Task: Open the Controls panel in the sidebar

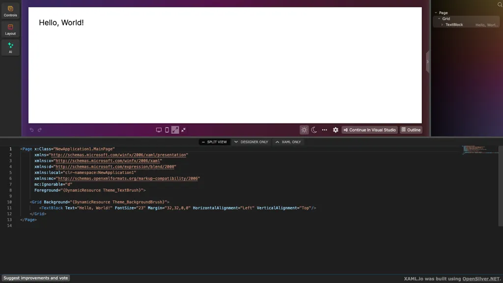Action: coord(10,11)
